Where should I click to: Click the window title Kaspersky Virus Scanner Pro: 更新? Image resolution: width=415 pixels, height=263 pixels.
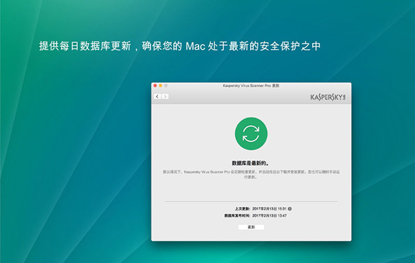pyautogui.click(x=251, y=86)
